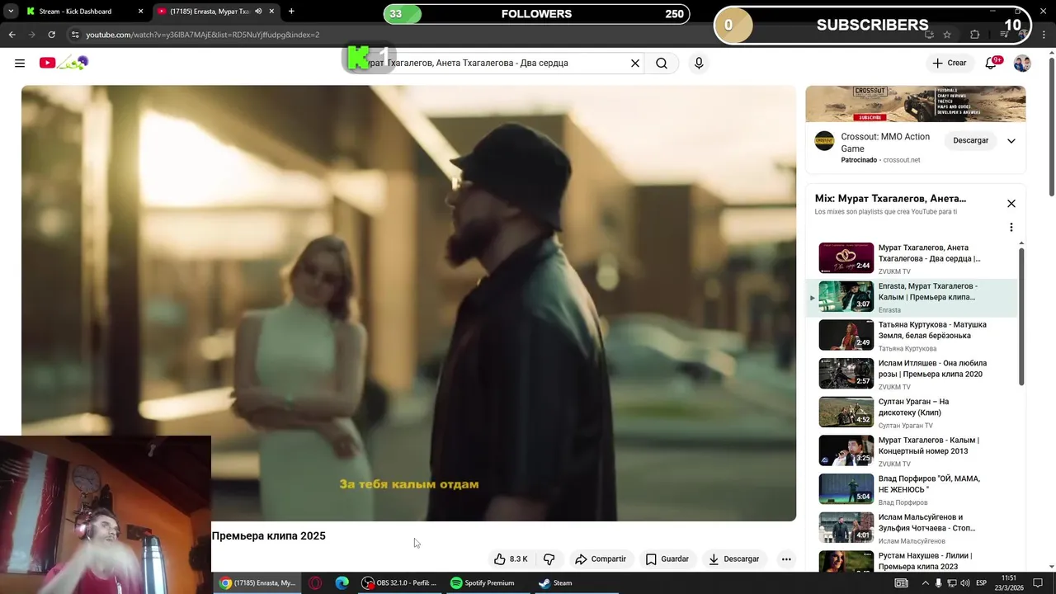Play Татьяна Куртукова Матушка Земля video
1056x594 pixels.
tap(912, 336)
